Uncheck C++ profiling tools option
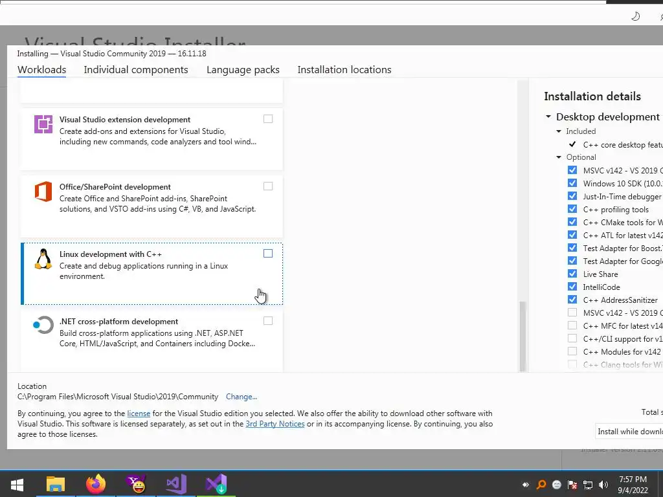The height and width of the screenshot is (497, 663). point(572,209)
